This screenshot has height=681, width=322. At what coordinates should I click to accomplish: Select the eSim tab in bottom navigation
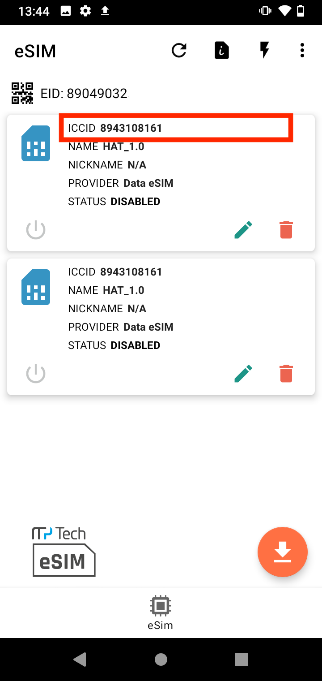(161, 612)
